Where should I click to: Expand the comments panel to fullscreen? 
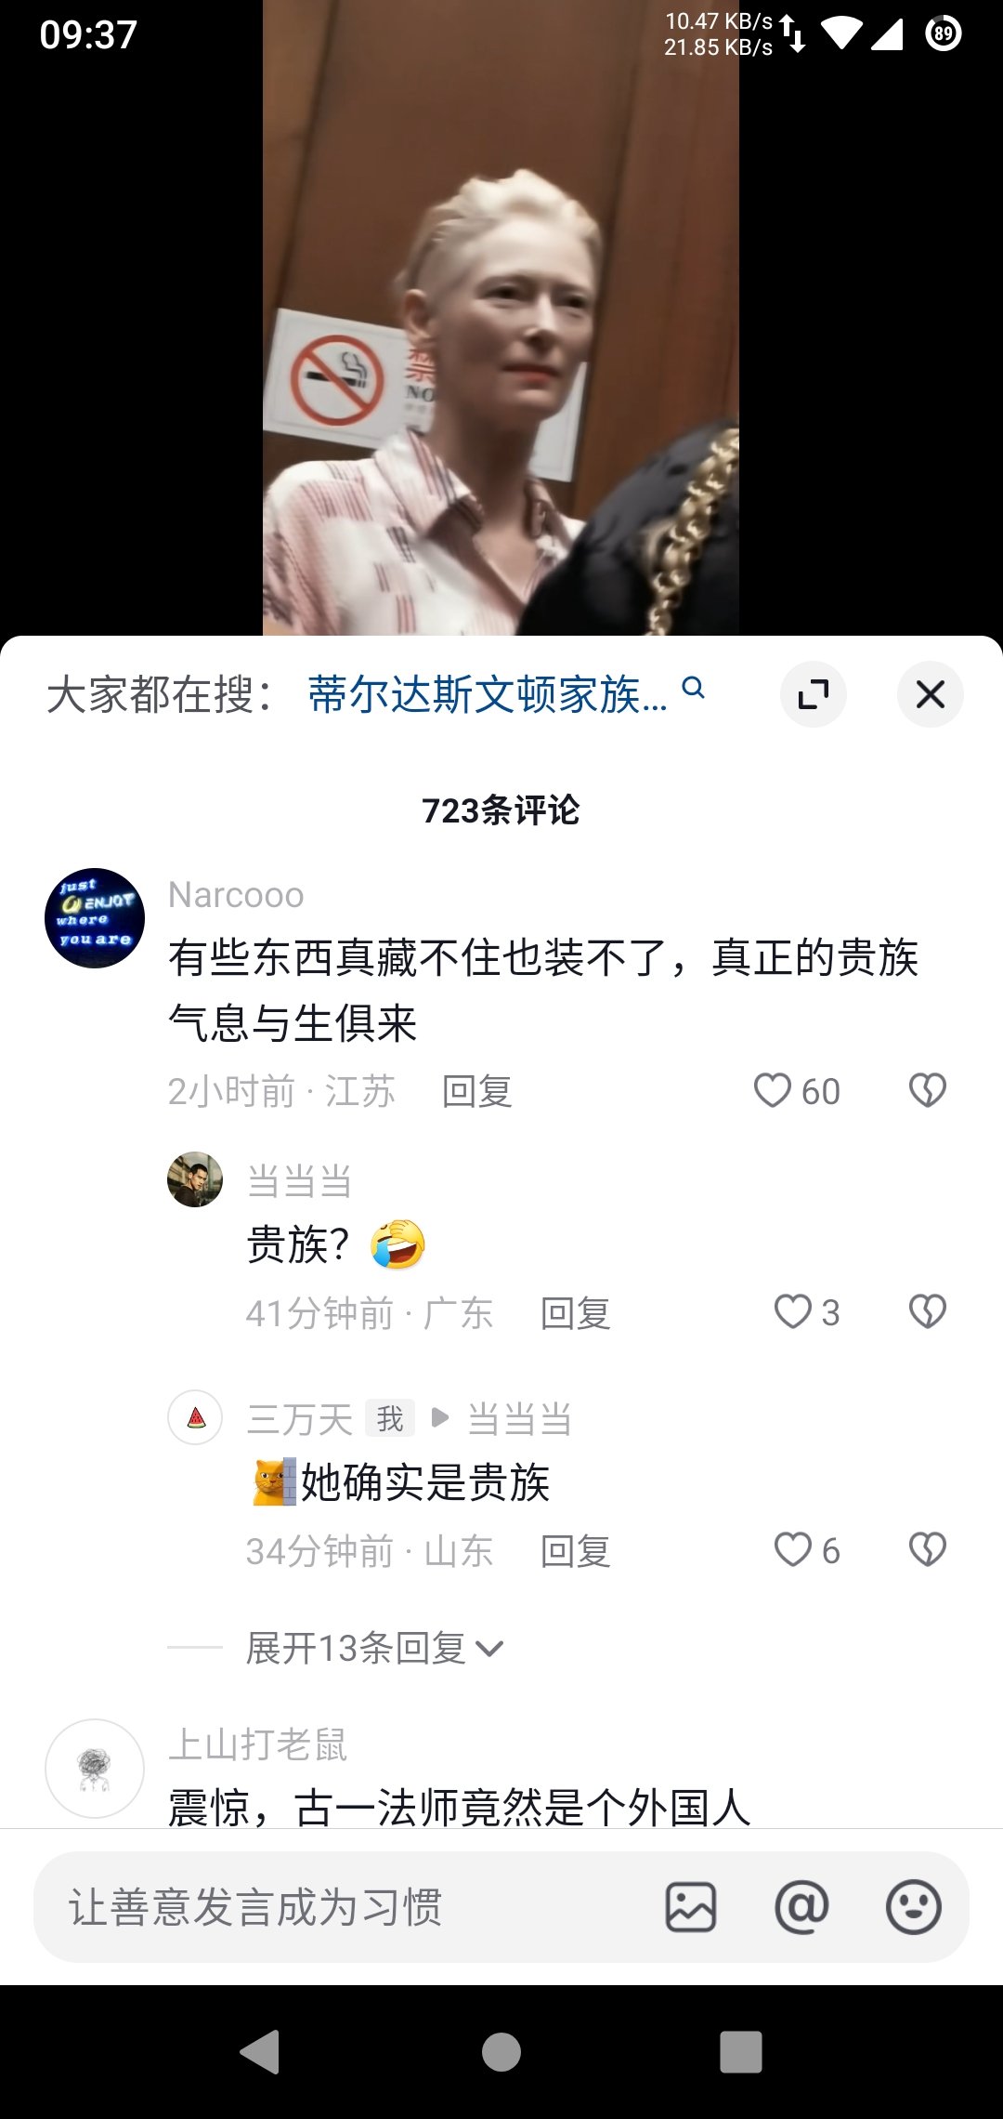814,694
